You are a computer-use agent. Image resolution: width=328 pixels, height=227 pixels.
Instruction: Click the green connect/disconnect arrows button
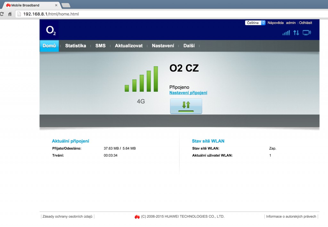coord(186,106)
